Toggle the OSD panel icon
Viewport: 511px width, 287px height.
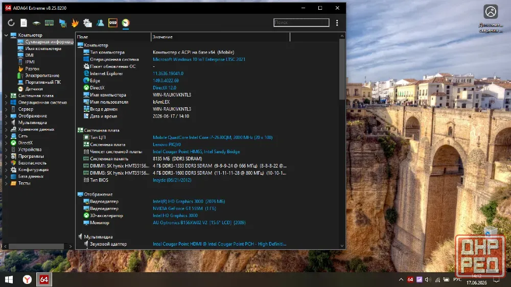[x=113, y=23]
